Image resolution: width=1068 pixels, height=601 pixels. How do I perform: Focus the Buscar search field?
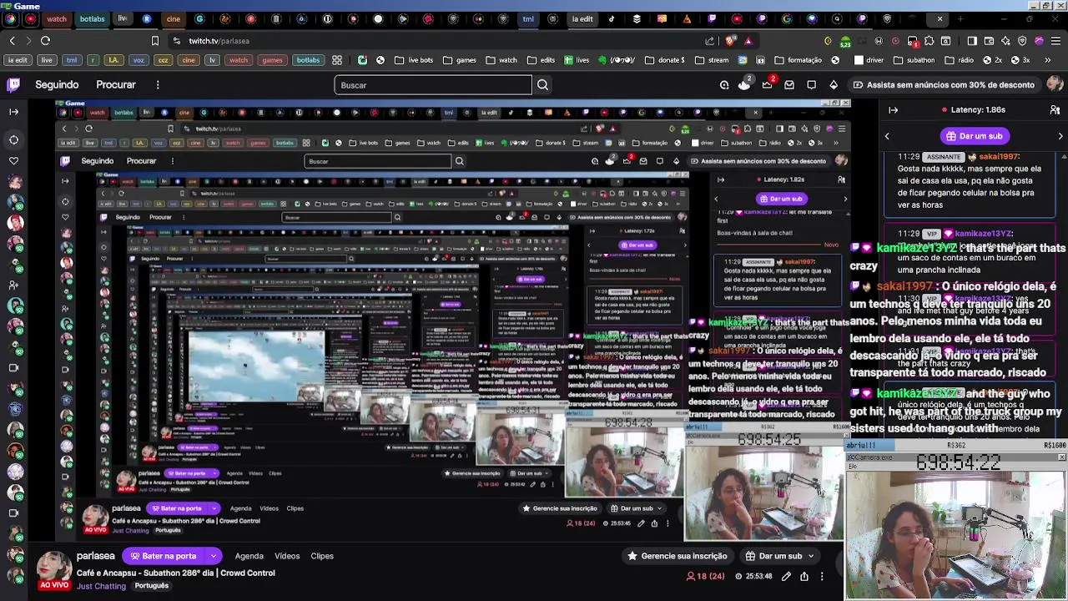point(432,84)
